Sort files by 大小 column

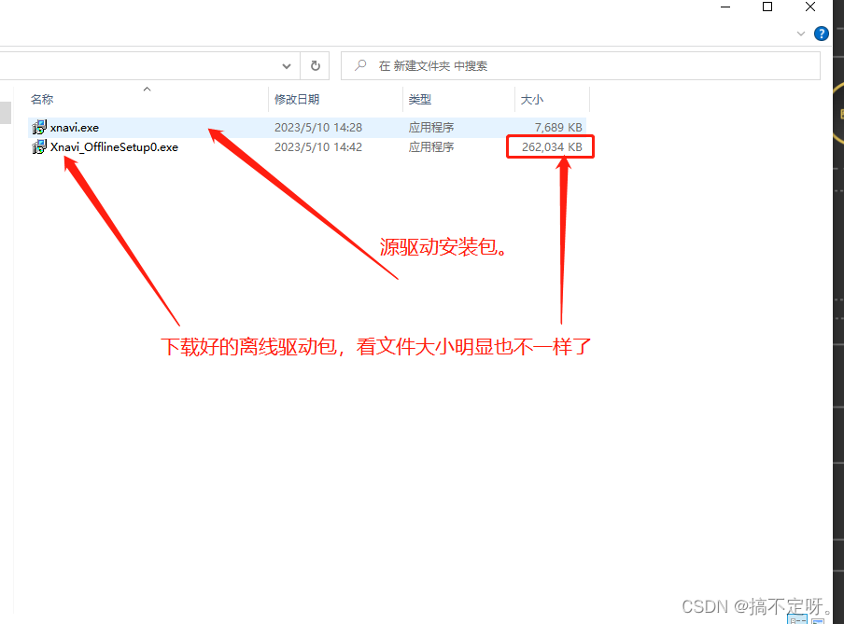pyautogui.click(x=532, y=100)
